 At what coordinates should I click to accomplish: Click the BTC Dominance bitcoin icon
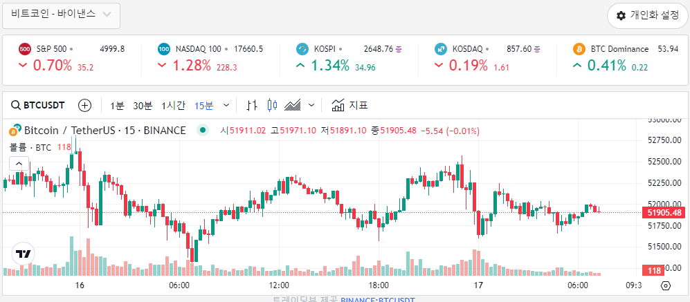[579, 49]
